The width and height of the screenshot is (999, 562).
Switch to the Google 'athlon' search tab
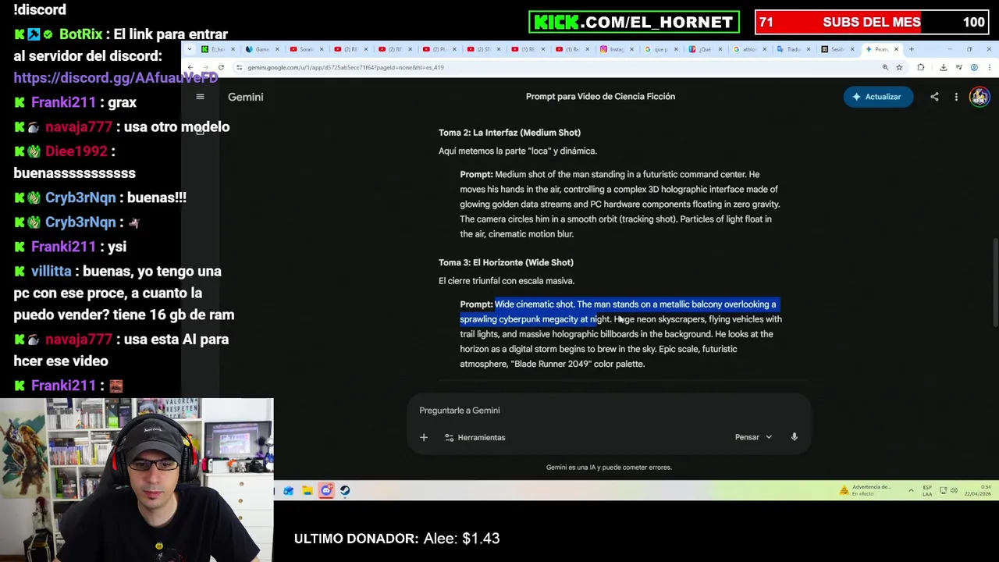[x=749, y=49]
